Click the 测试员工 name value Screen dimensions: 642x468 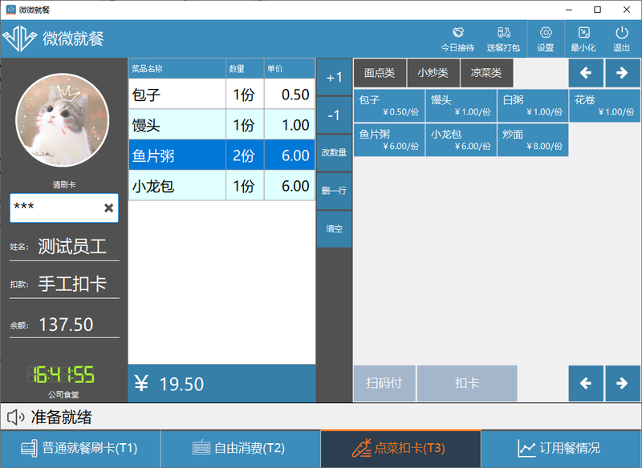tap(72, 247)
